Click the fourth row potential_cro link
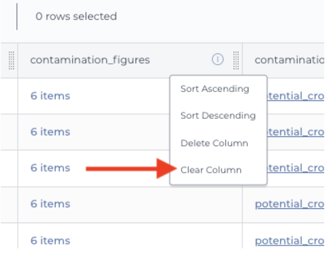Screen dimensions: 329x273 [x=289, y=204]
